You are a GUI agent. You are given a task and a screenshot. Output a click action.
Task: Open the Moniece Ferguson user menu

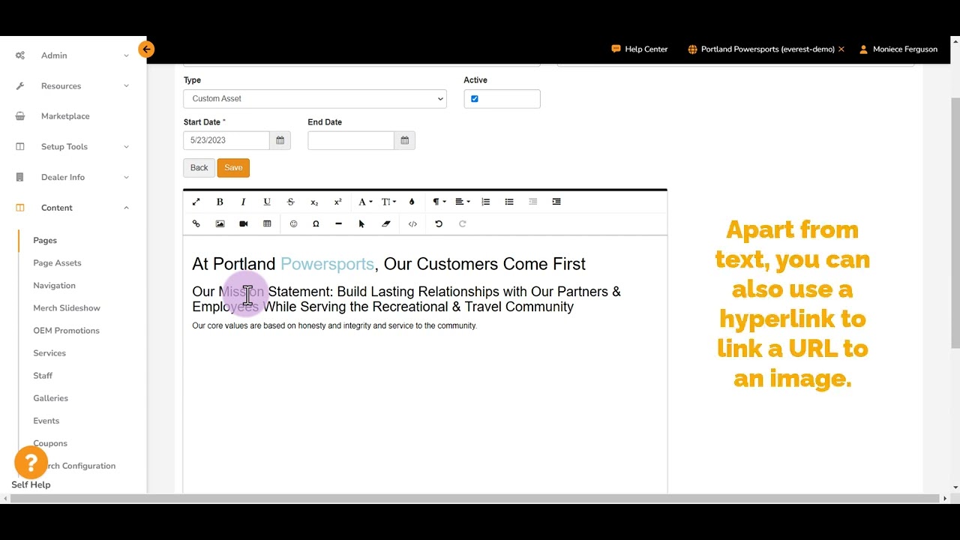(898, 49)
